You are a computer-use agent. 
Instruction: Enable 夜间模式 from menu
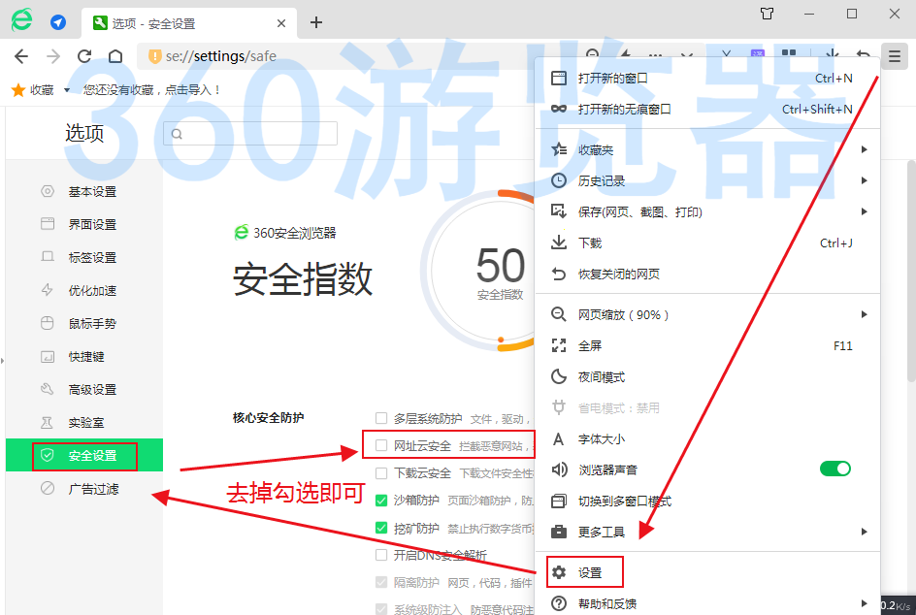(x=707, y=376)
